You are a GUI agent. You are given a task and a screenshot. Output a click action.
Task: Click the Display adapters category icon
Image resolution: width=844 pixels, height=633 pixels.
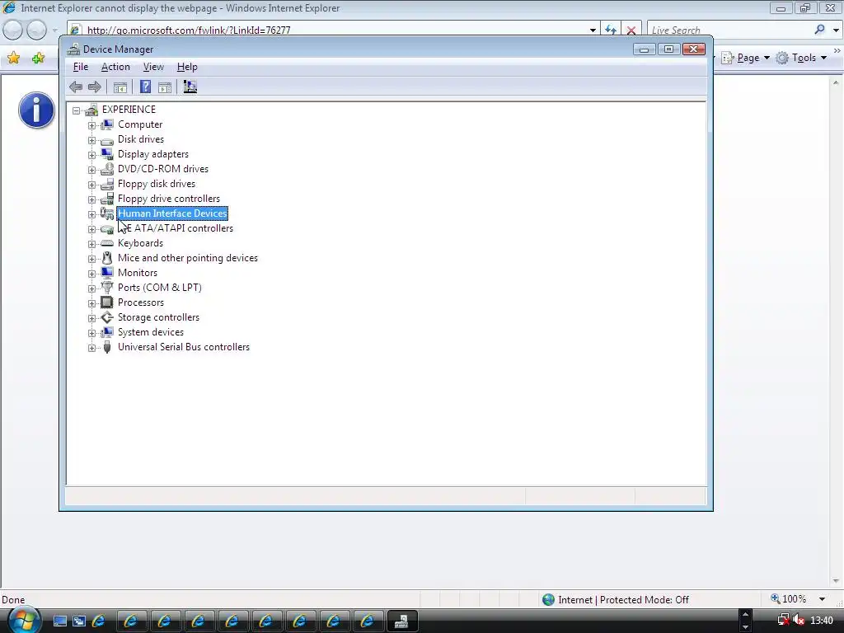tap(107, 154)
